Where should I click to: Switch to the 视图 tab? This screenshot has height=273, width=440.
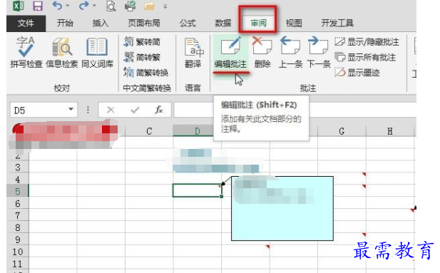[294, 24]
